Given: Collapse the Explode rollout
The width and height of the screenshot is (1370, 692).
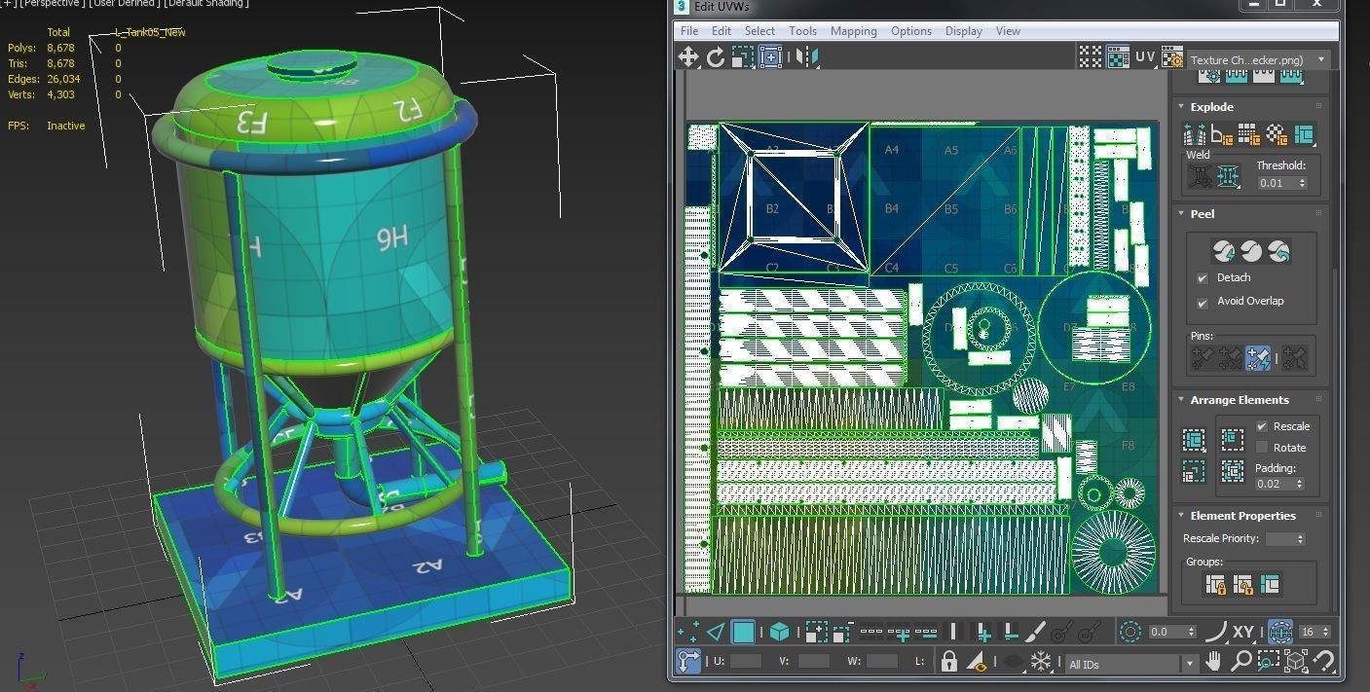Looking at the screenshot, I should 1181,107.
